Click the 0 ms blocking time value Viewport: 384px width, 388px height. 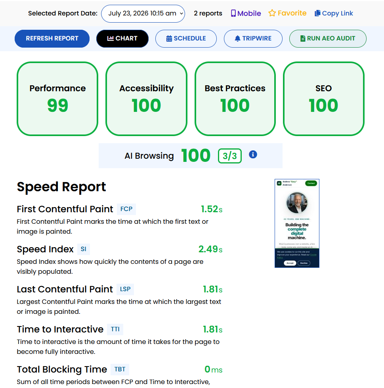[214, 369]
